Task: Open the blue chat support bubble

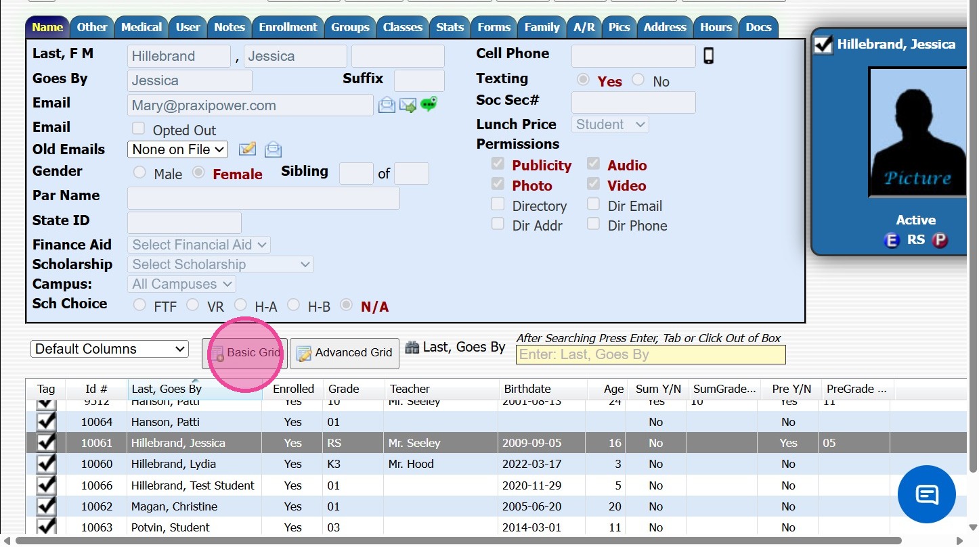Action: 926,494
